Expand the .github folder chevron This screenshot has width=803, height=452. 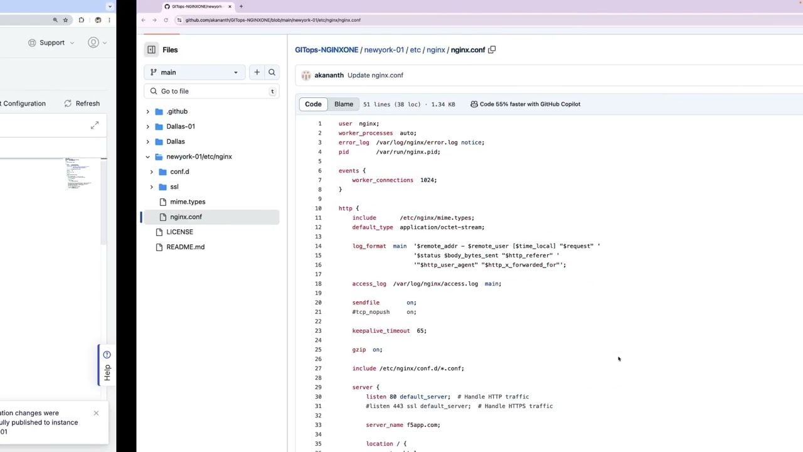click(148, 111)
